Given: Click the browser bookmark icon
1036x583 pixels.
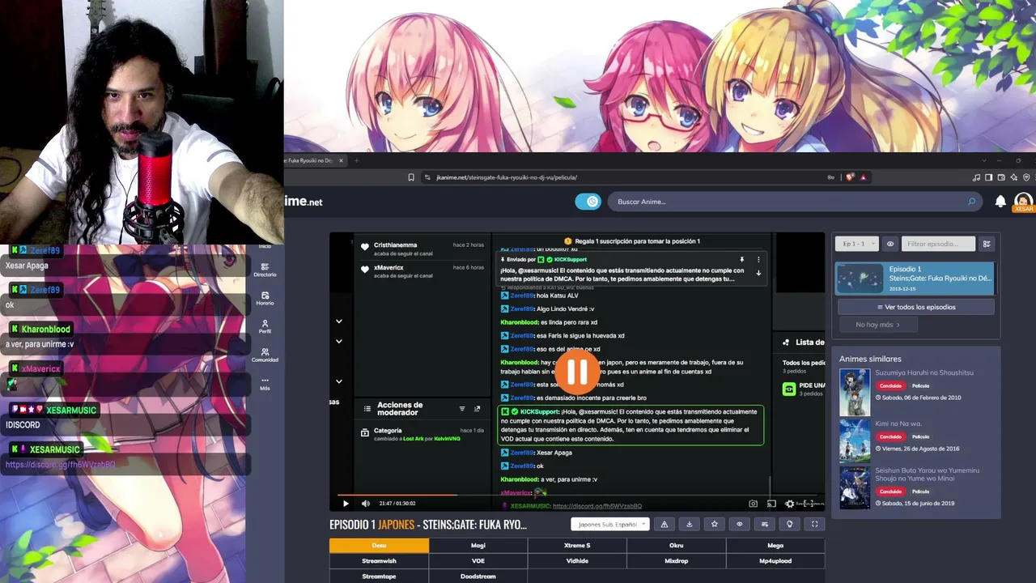Looking at the screenshot, I should click(411, 177).
